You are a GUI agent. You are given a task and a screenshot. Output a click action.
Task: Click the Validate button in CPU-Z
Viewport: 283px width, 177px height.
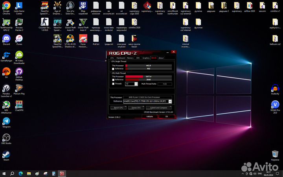tap(149, 116)
